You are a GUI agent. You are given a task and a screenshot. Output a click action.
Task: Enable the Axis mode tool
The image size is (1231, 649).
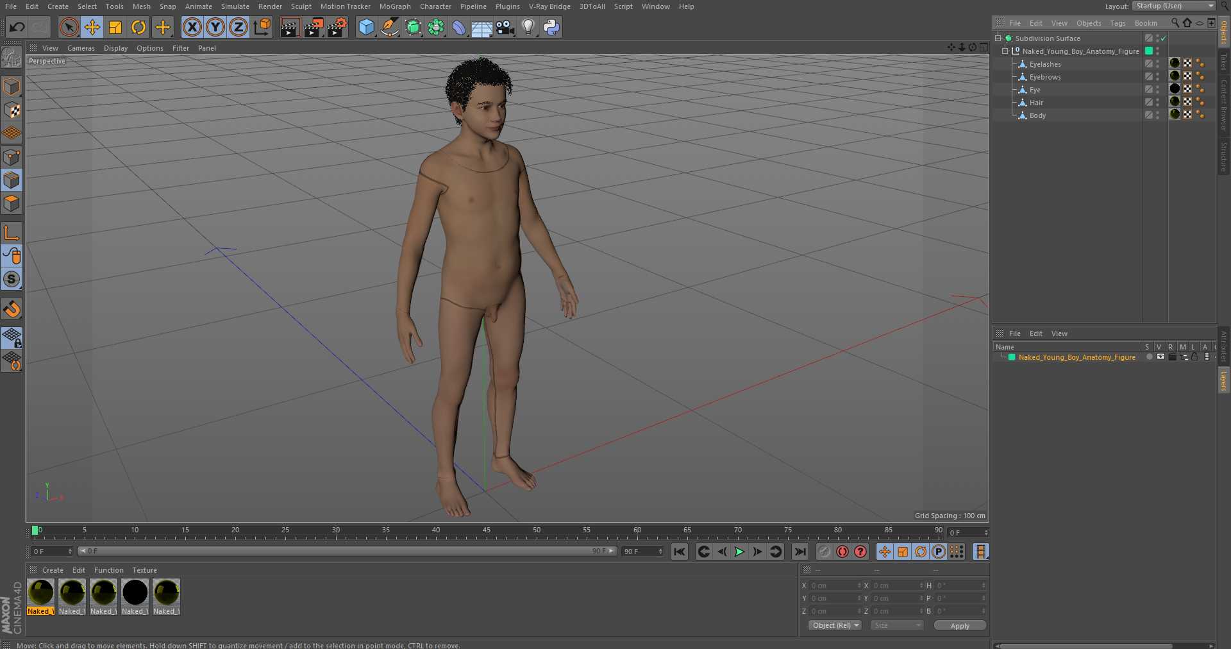12,232
